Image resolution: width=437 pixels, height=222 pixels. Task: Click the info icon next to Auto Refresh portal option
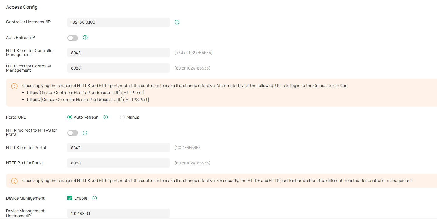[105, 117]
